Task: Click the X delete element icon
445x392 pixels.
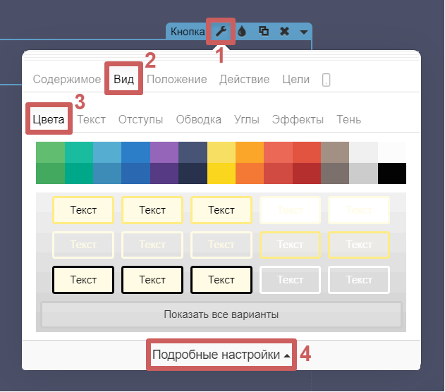Action: click(x=284, y=31)
